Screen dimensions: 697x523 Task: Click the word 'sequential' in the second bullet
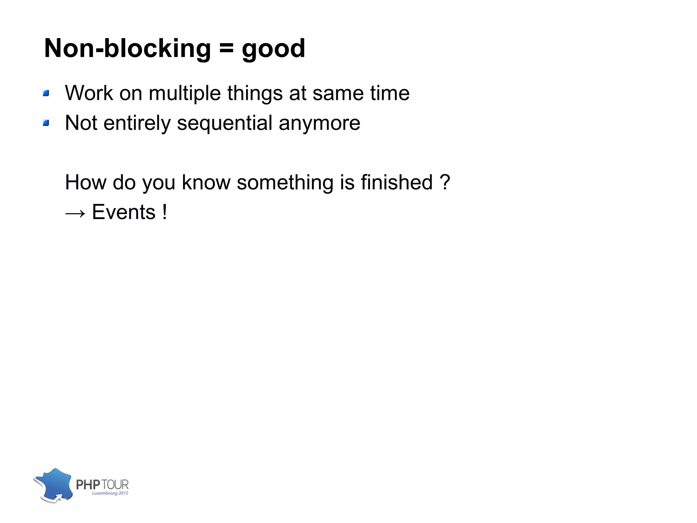(x=225, y=123)
